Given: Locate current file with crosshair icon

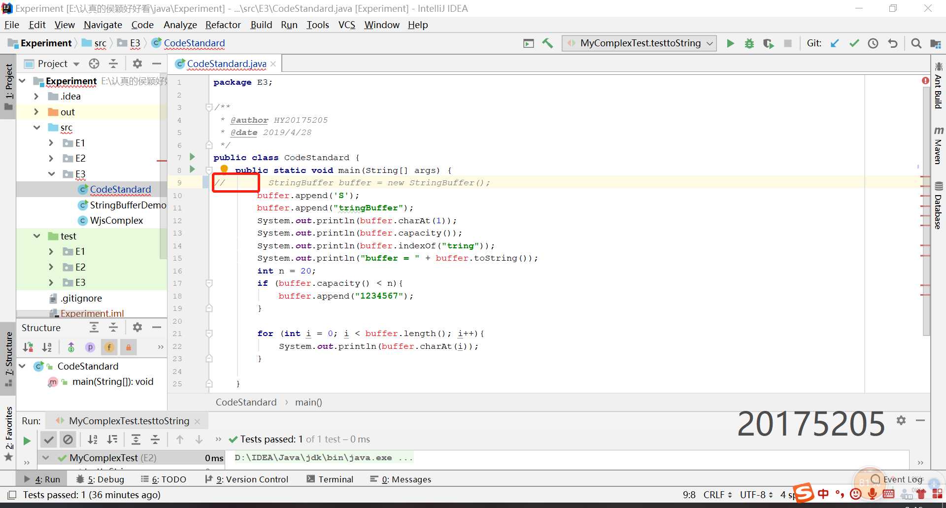Looking at the screenshot, I should pyautogui.click(x=94, y=64).
